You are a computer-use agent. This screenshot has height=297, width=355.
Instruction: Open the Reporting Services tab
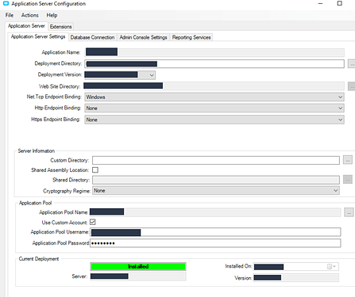[191, 37]
